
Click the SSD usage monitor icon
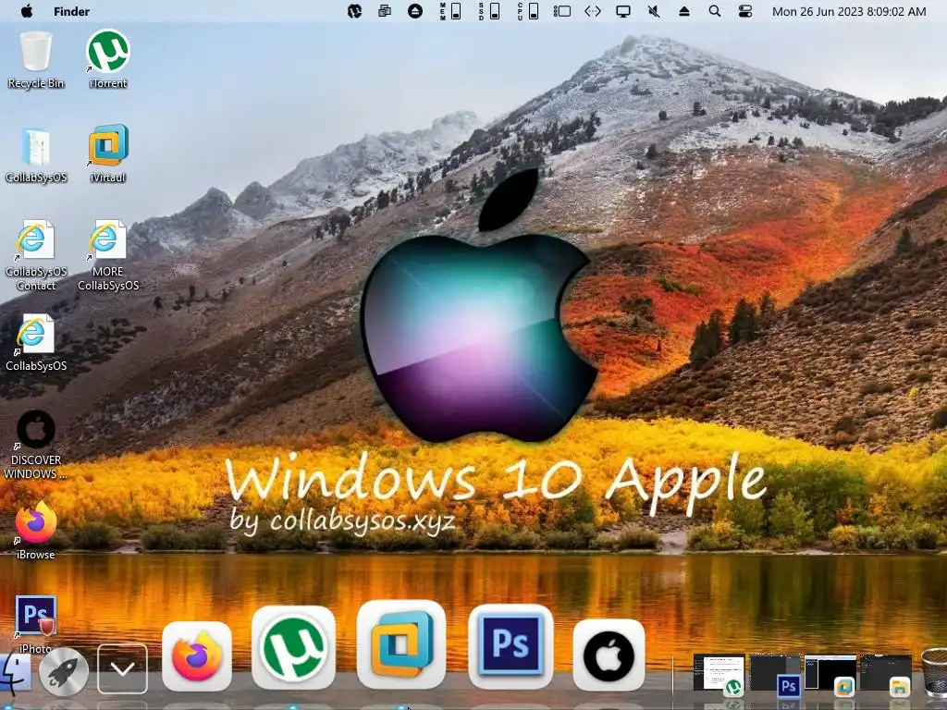pos(489,11)
